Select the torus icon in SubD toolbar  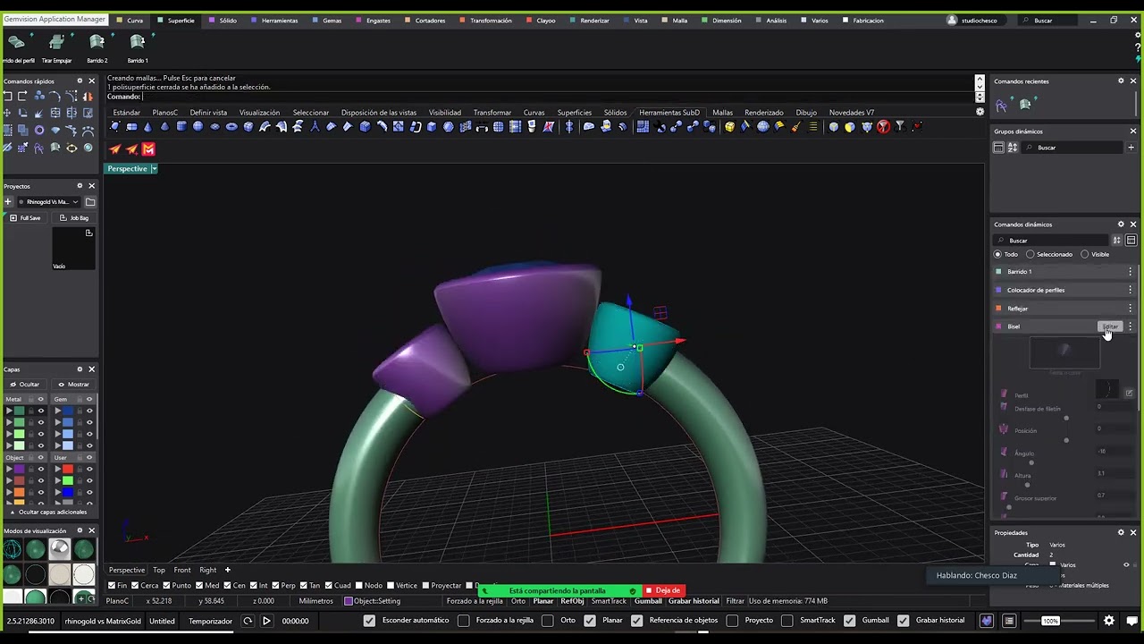231,127
